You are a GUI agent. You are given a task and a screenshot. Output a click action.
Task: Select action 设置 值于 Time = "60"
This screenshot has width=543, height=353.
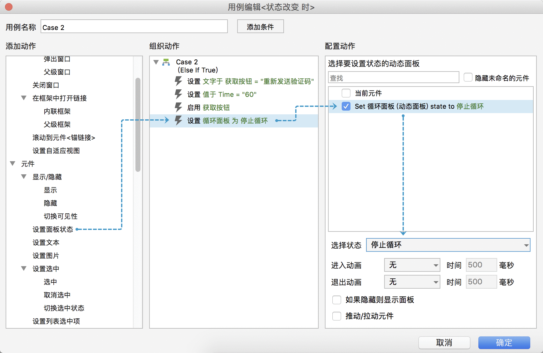tap(222, 94)
